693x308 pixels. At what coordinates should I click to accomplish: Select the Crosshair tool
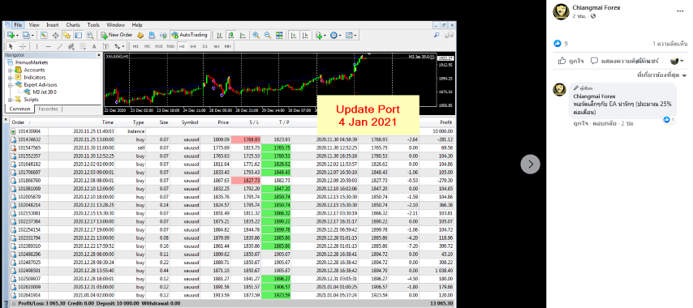[23, 46]
